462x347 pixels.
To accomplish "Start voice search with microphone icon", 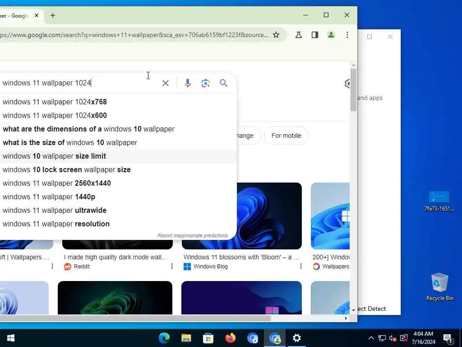I will 187,83.
